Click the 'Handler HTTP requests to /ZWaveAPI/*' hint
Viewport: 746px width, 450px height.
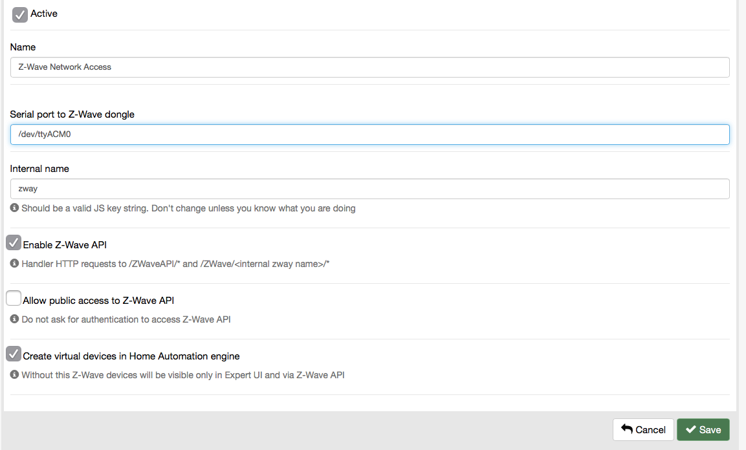[175, 264]
